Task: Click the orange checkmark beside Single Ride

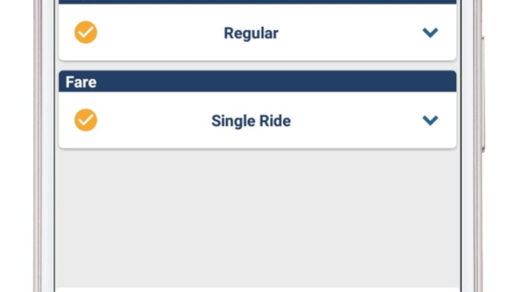Action: click(85, 120)
